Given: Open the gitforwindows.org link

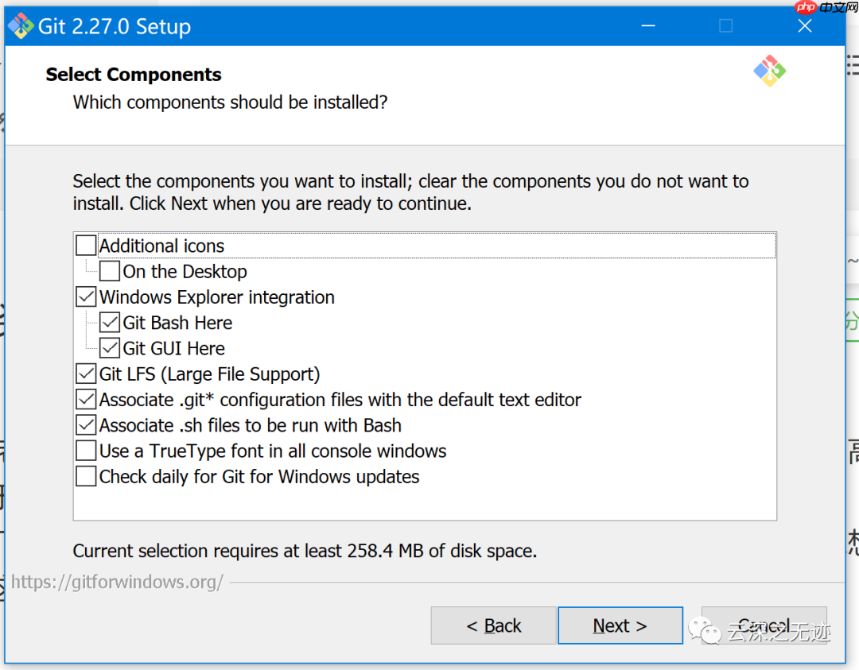Looking at the screenshot, I should point(117,582).
